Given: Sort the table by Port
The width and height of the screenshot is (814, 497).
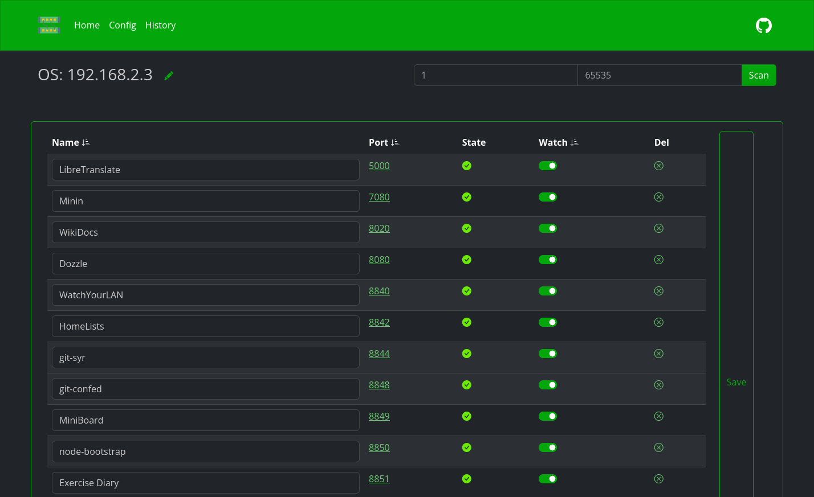Looking at the screenshot, I should click(395, 142).
